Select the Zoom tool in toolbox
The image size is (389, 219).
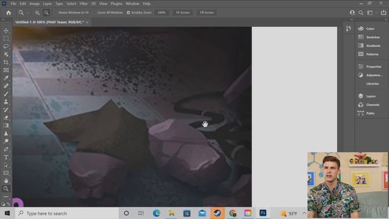[x=6, y=189]
